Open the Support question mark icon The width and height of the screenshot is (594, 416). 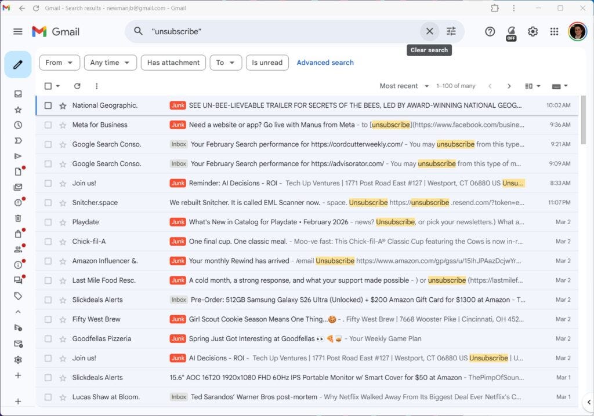click(x=490, y=31)
